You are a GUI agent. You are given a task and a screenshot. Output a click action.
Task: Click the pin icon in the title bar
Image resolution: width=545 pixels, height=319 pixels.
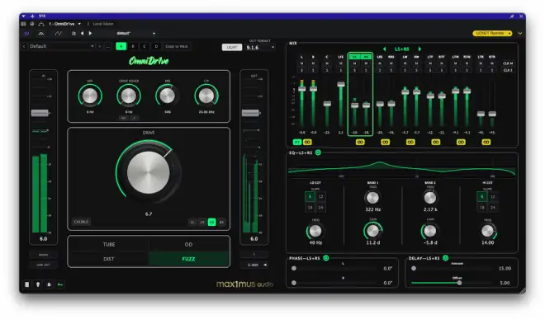click(x=512, y=16)
